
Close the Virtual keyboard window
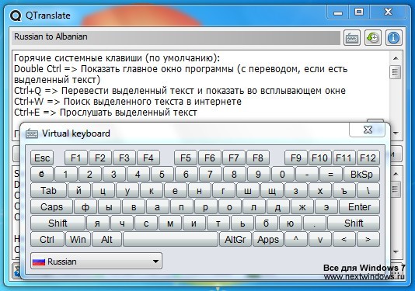tap(368, 130)
